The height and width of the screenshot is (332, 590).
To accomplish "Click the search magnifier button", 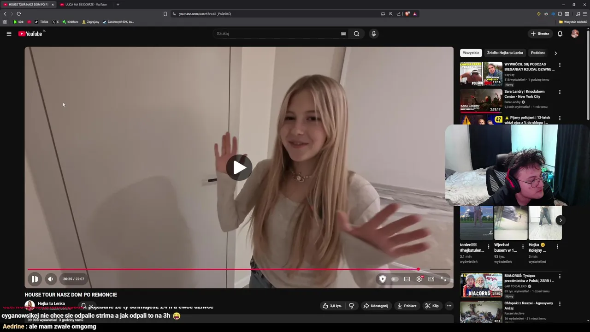I will (x=356, y=34).
